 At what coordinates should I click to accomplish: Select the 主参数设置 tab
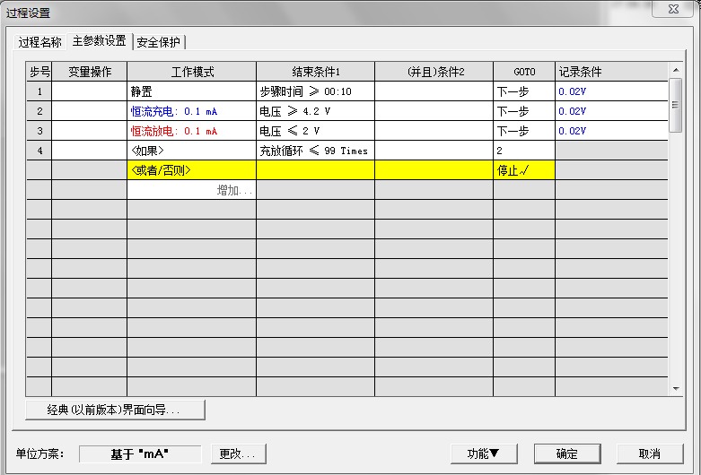click(x=100, y=41)
